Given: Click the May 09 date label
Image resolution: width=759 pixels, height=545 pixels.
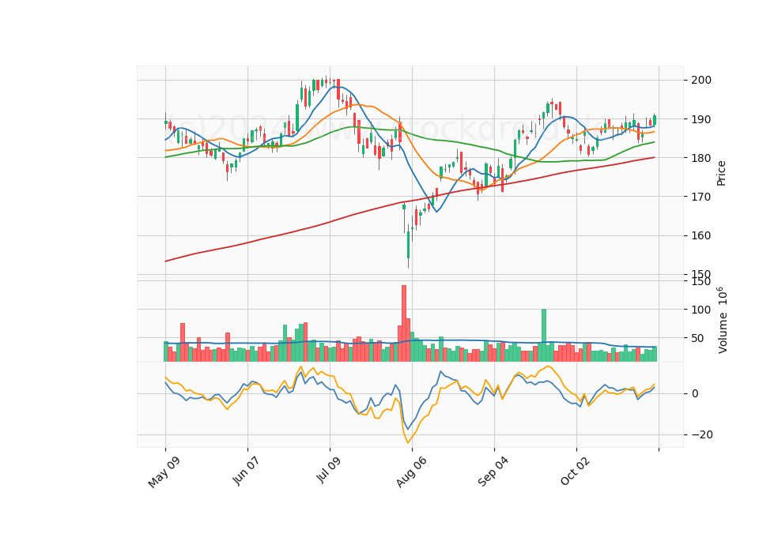Looking at the screenshot, I should point(164,472).
